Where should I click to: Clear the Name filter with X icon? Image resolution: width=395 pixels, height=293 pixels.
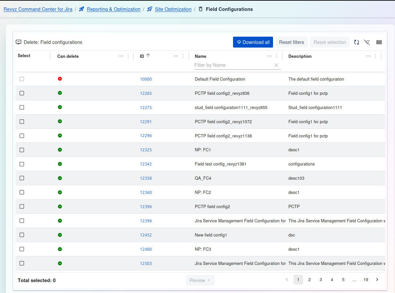pyautogui.click(x=276, y=65)
